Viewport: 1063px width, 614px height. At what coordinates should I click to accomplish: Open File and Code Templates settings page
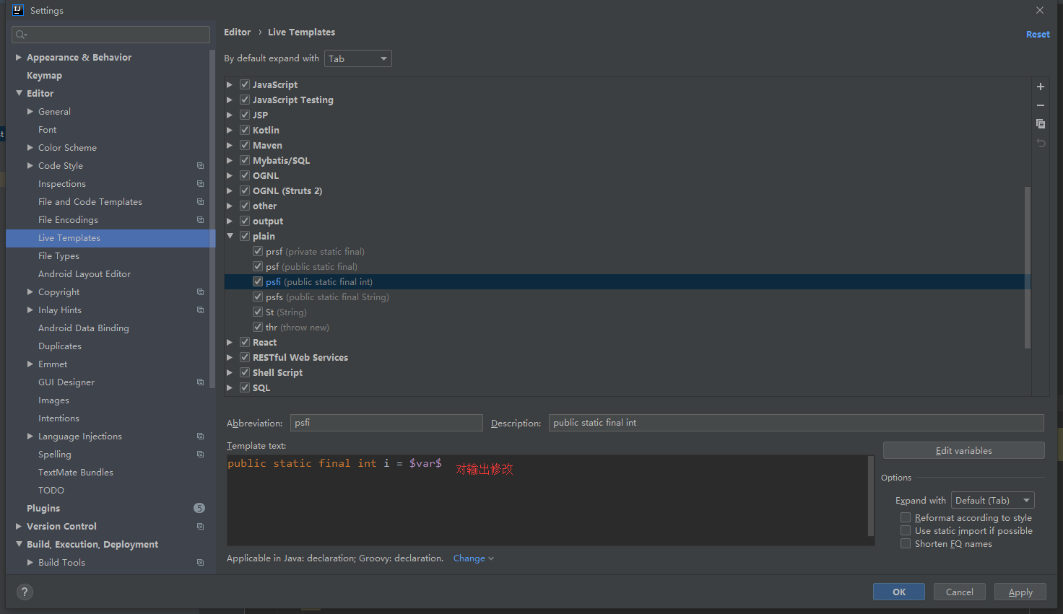click(x=90, y=202)
